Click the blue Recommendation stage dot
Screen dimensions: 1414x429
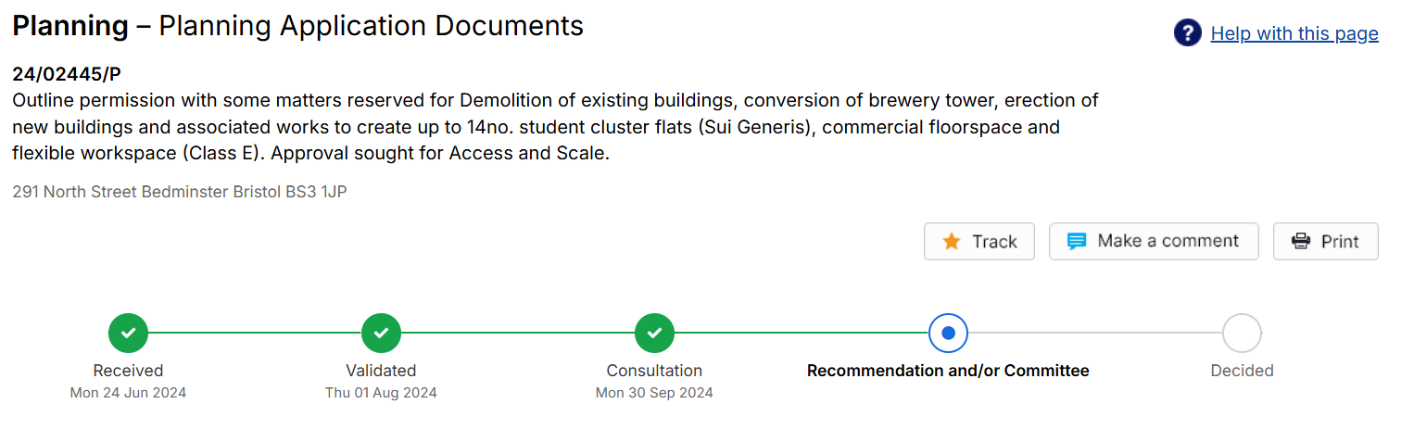(948, 333)
